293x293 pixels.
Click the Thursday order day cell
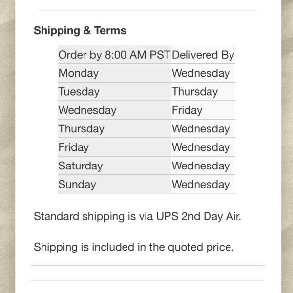click(x=114, y=128)
